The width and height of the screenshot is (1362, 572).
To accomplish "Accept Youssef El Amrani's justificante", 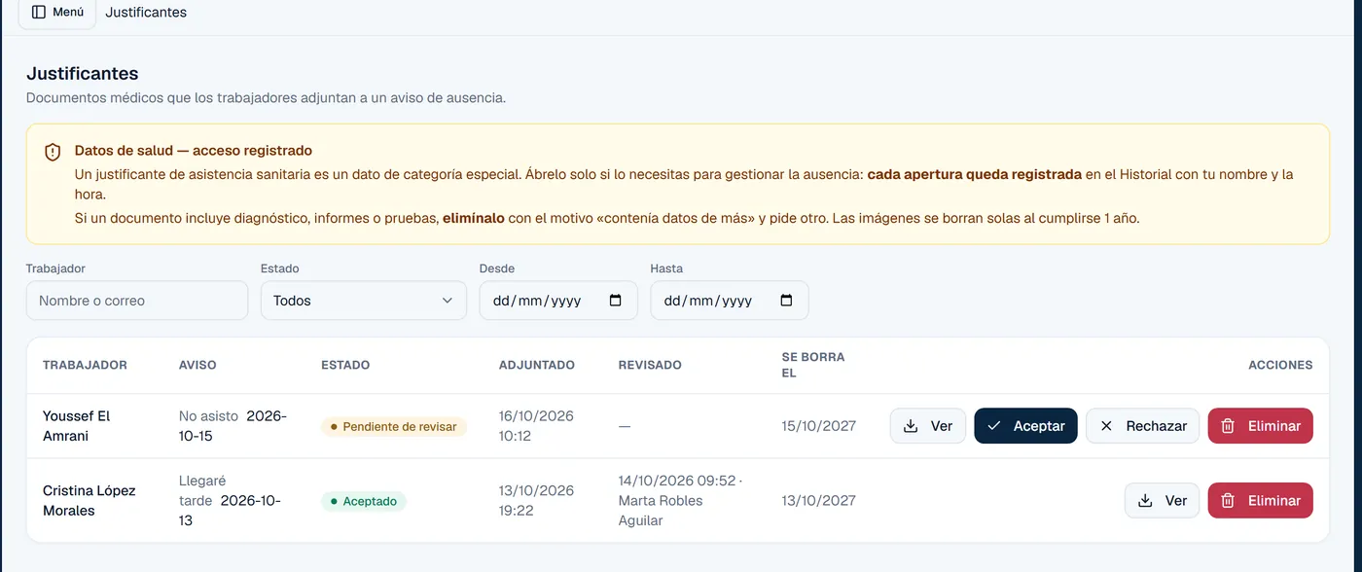I will [1025, 426].
